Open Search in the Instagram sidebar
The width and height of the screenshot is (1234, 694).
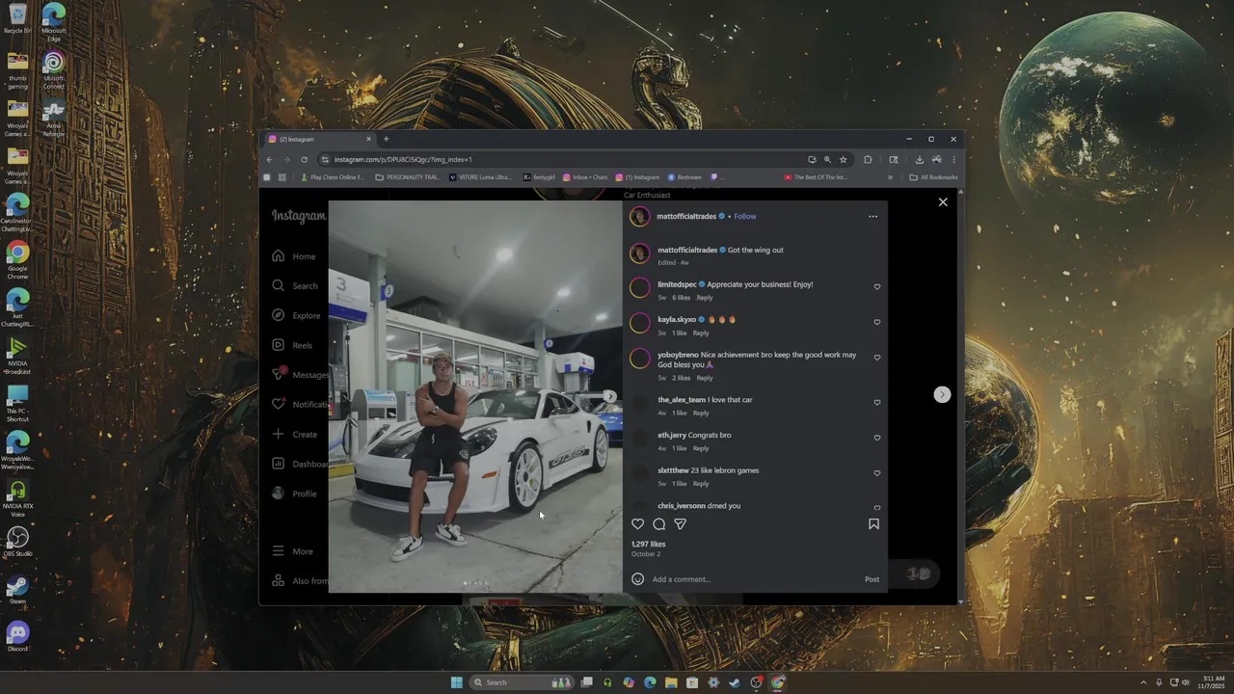[x=295, y=286]
